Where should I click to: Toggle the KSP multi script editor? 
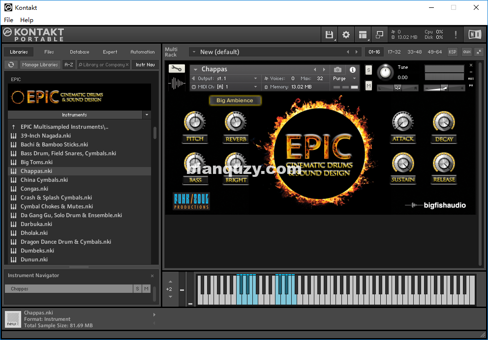click(x=452, y=52)
